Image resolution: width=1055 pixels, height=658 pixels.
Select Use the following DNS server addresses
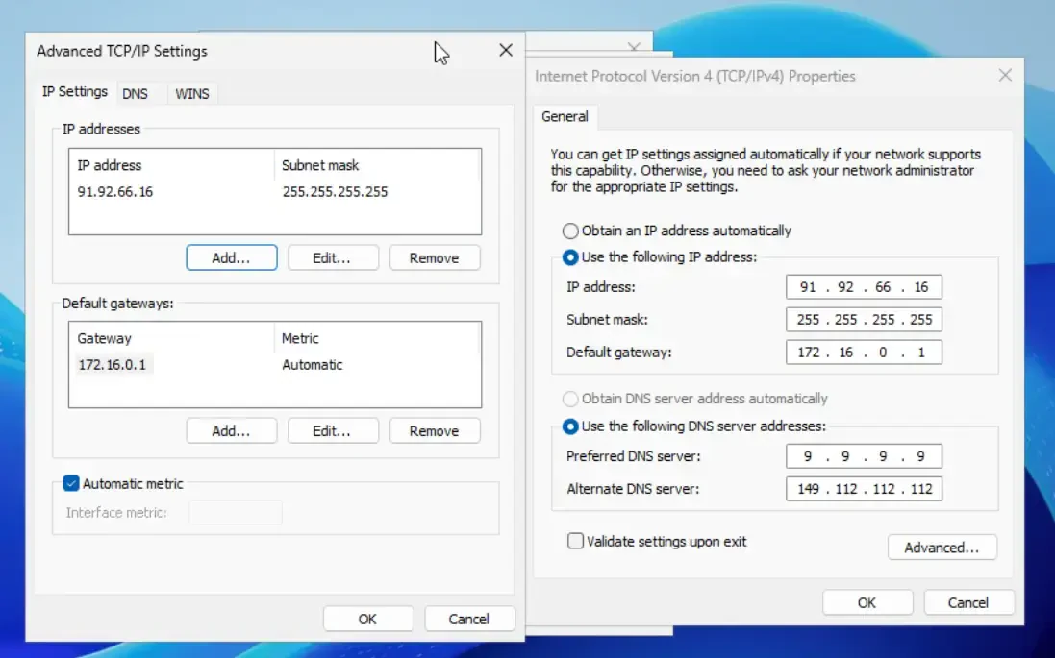(571, 426)
